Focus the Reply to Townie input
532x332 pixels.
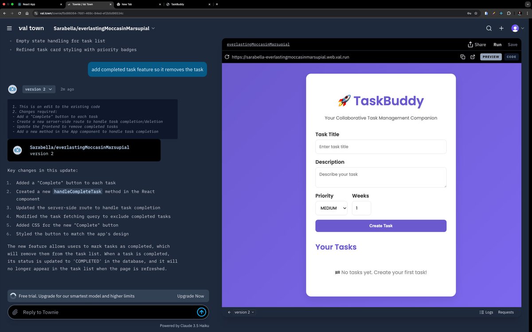pyautogui.click(x=106, y=312)
